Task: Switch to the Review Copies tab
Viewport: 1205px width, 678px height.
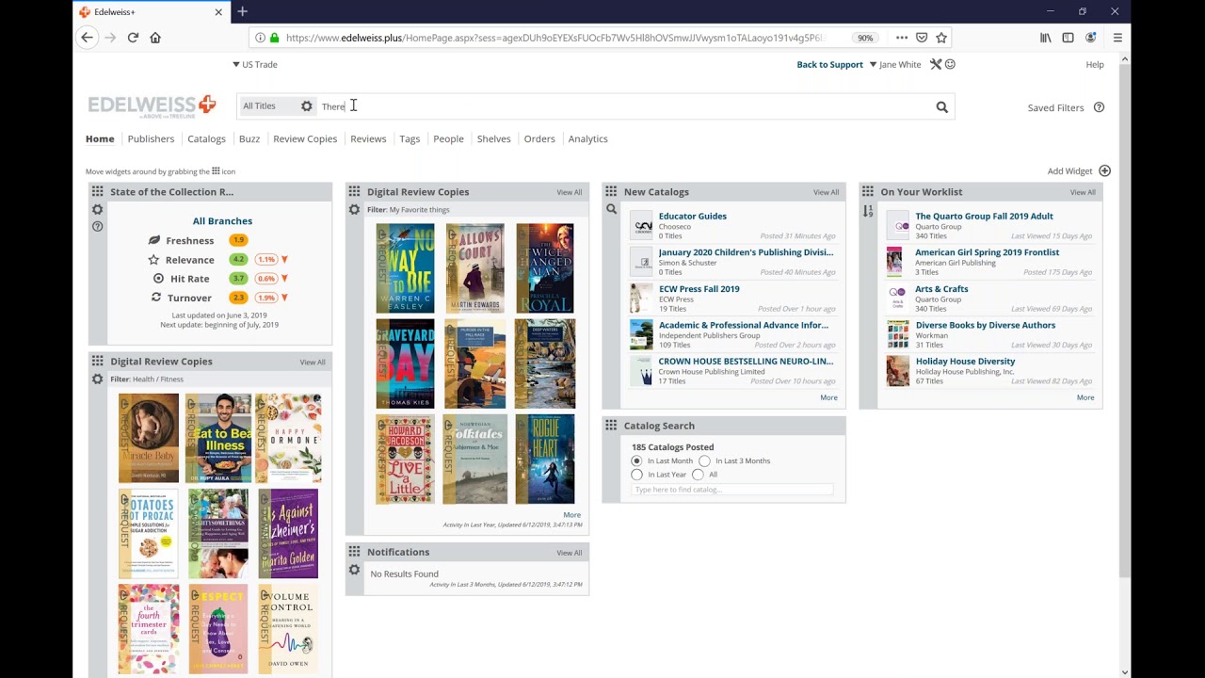Action: click(x=305, y=139)
